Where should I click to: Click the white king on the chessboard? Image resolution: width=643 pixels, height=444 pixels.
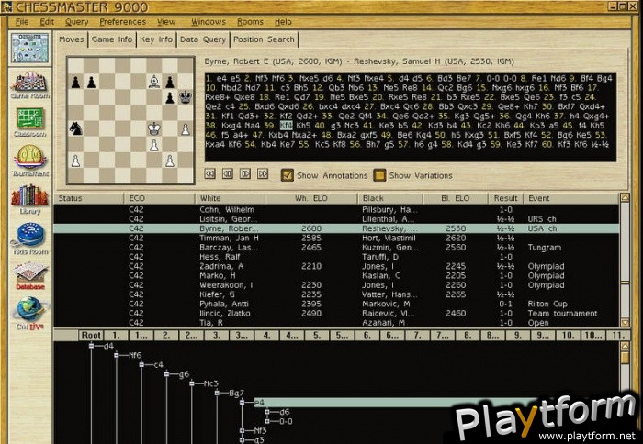point(153,128)
